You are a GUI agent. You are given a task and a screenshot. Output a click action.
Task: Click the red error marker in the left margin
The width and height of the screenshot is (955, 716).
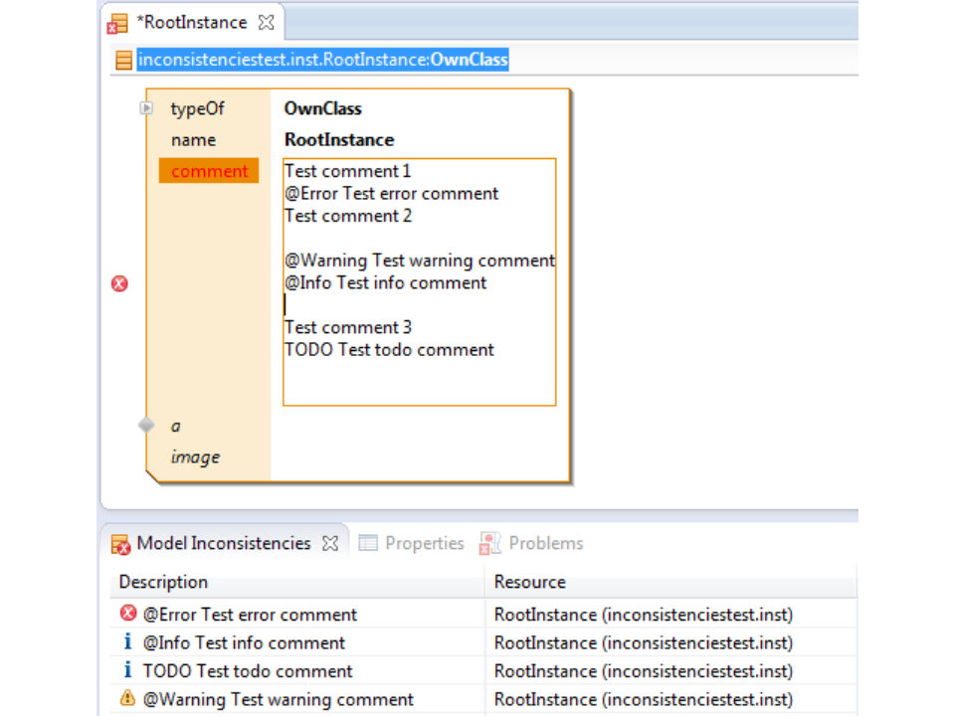click(119, 284)
